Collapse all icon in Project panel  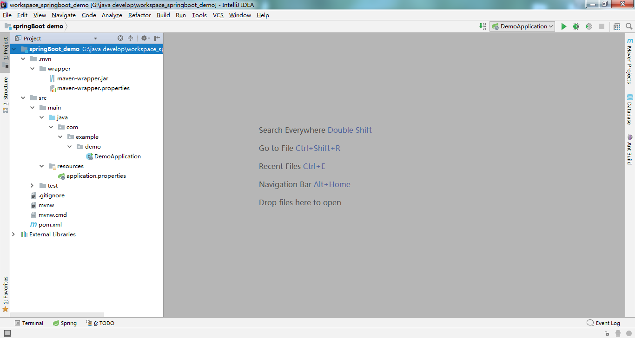[x=131, y=38]
